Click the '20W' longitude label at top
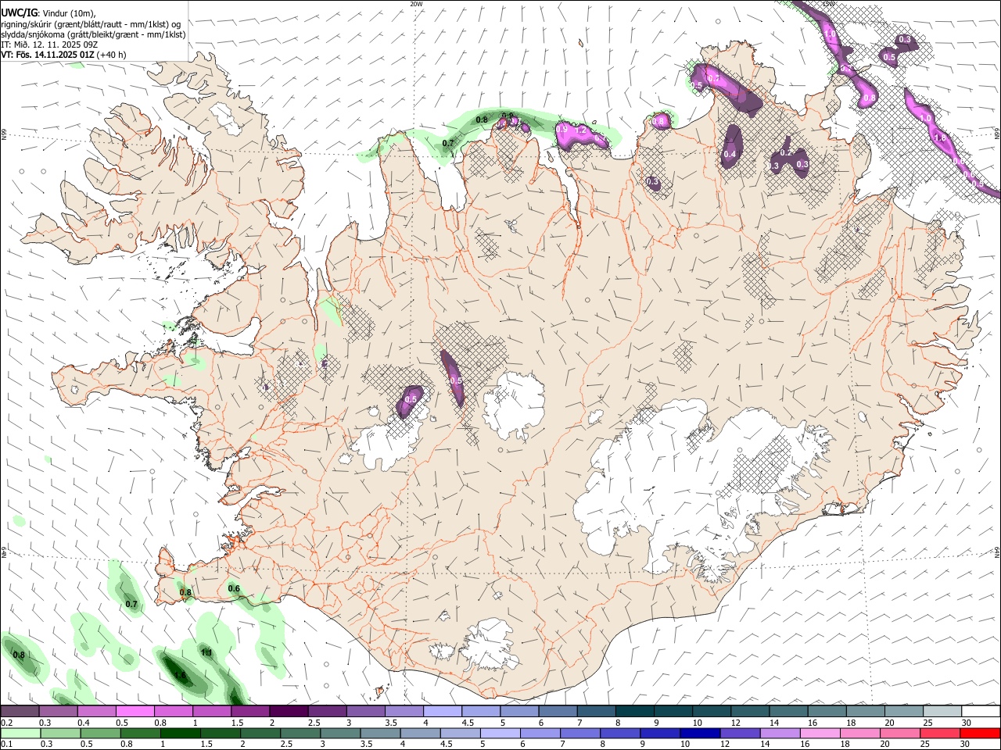1001x750 pixels. (x=416, y=4)
